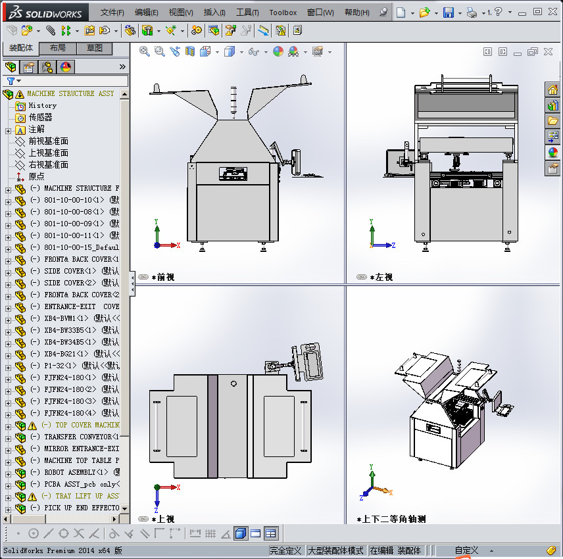Toggle the grid display icon in bottom toolbar

tap(210, 534)
